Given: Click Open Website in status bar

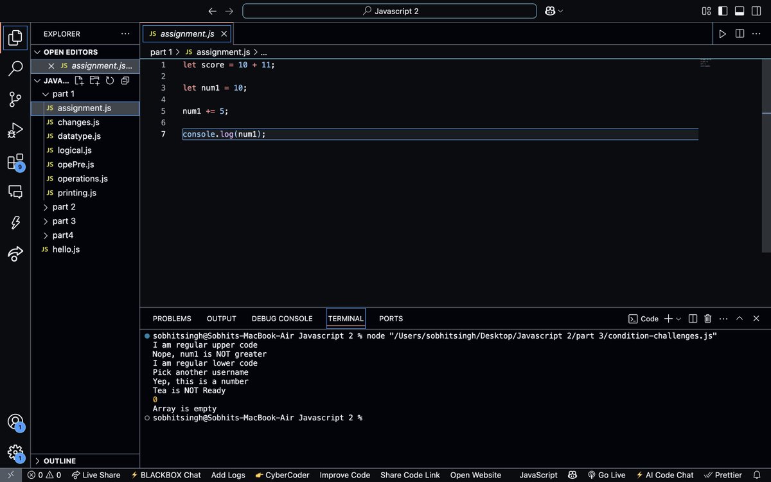Looking at the screenshot, I should [x=475, y=475].
